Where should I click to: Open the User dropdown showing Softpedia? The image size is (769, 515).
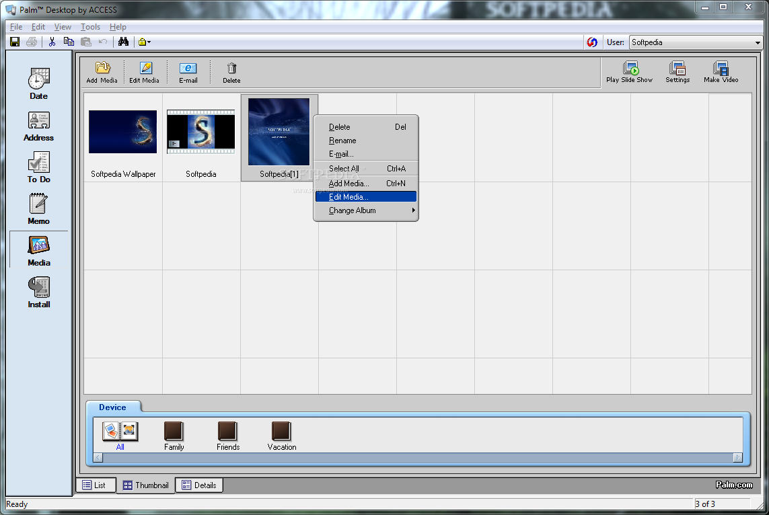click(x=696, y=42)
